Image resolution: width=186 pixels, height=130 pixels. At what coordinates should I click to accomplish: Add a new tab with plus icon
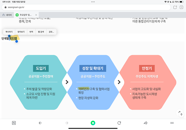(x=175, y=7)
